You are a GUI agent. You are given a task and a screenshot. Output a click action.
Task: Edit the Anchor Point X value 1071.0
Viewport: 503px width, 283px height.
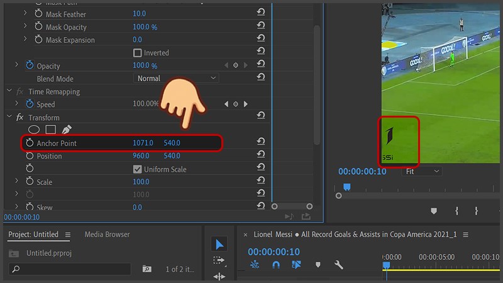coord(143,143)
